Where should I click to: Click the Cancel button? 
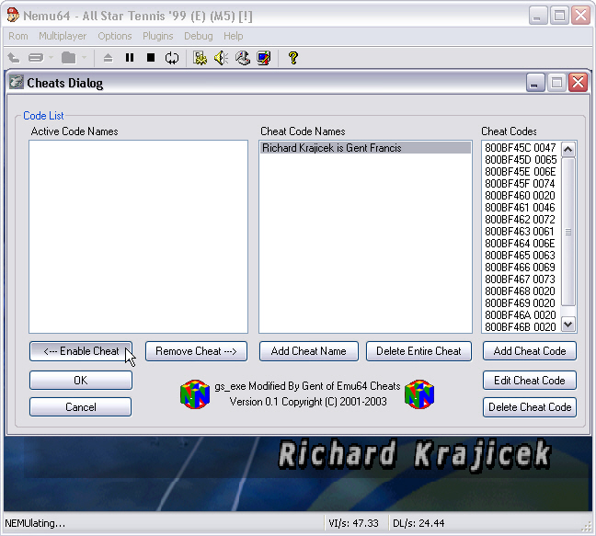pyautogui.click(x=81, y=407)
